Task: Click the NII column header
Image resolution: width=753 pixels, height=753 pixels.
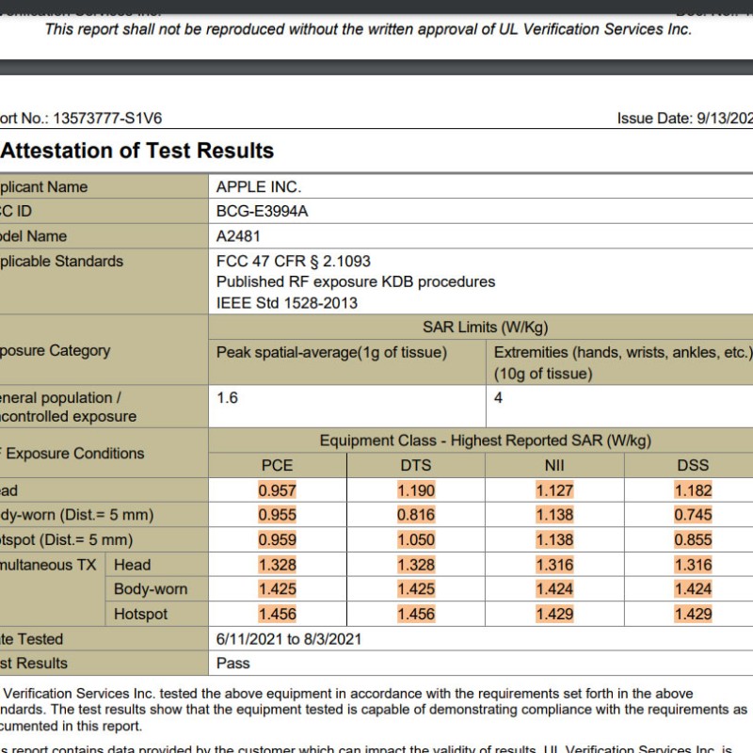Action: coord(554,465)
